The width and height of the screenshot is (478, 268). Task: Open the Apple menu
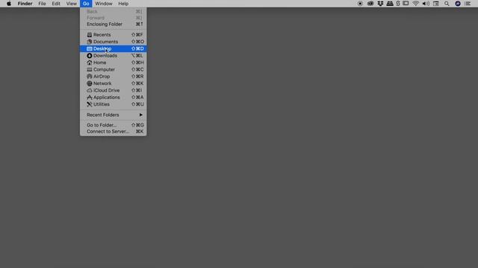tap(9, 4)
